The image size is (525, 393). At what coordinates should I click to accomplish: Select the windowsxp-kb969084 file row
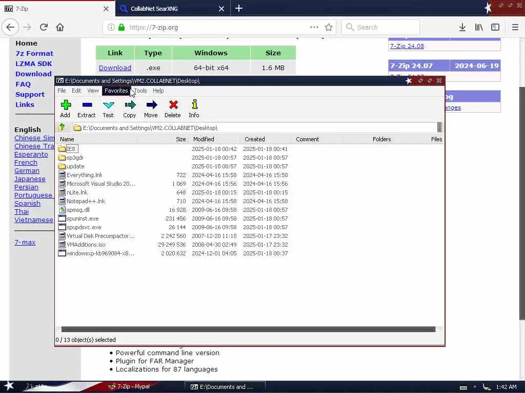pos(173,253)
